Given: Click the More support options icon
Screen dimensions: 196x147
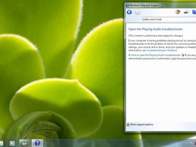Looking at the screenshot, I should pyautogui.click(x=128, y=125).
